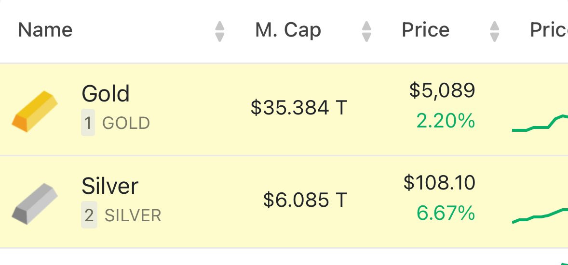The height and width of the screenshot is (265, 568).
Task: Click the M. Cap column header
Action: pos(288,30)
